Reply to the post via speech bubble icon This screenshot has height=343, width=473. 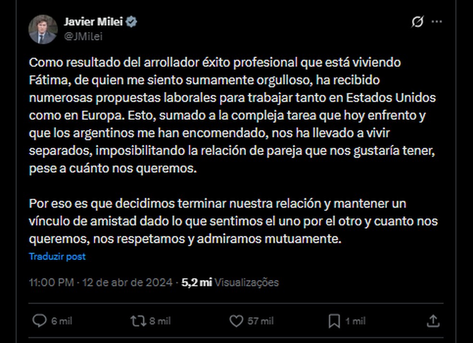(38, 320)
